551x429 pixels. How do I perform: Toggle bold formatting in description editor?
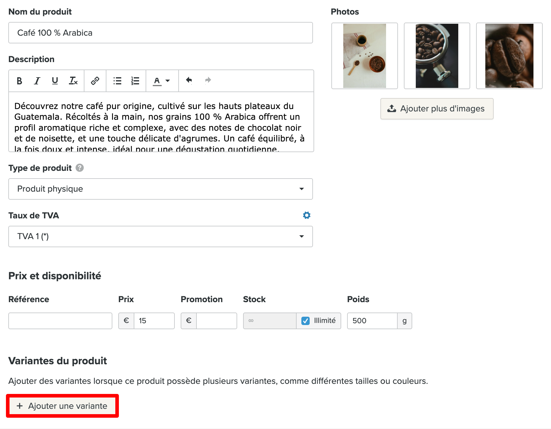point(19,81)
